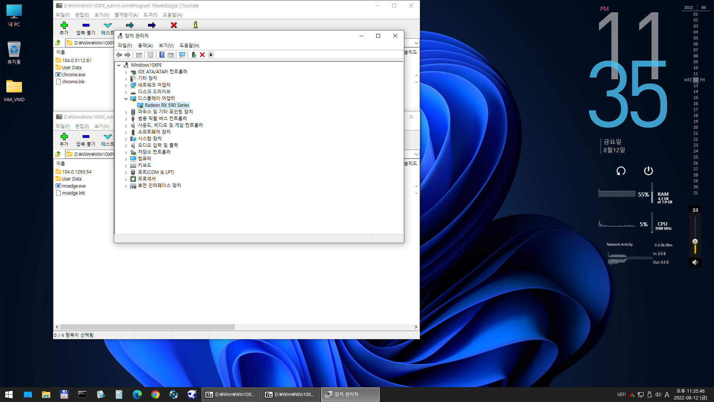Click Add (추가) in the lower 7-Zip window
The height and width of the screenshot is (402, 714).
[64, 139]
